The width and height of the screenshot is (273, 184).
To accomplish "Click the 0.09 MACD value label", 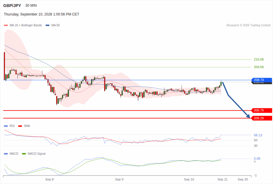I will pos(257,159).
